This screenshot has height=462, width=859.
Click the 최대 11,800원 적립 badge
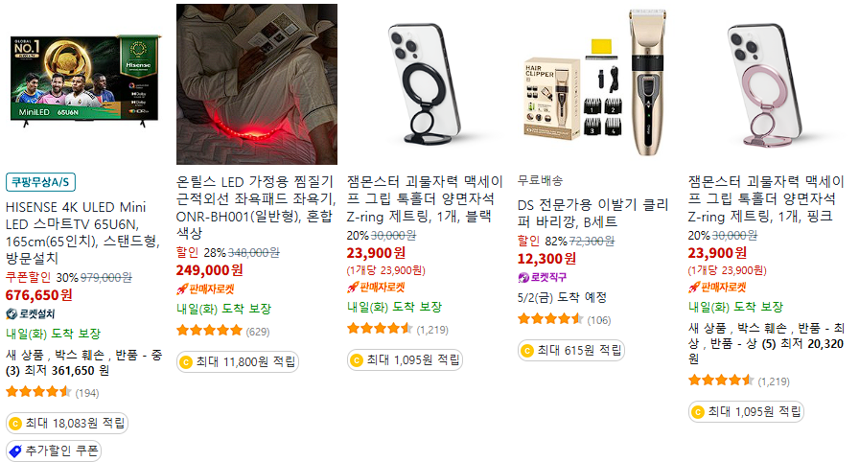pos(238,361)
